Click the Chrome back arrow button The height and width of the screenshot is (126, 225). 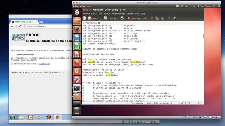[x=12, y=26]
